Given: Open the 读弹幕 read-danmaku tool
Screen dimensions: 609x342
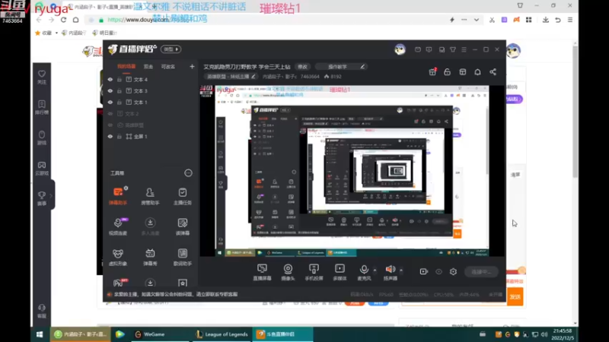Looking at the screenshot, I should tap(183, 226).
